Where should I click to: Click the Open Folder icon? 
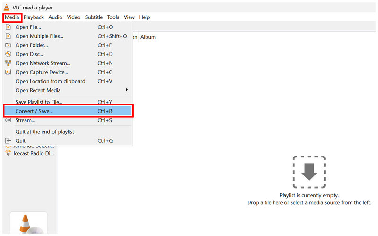[x=8, y=45]
